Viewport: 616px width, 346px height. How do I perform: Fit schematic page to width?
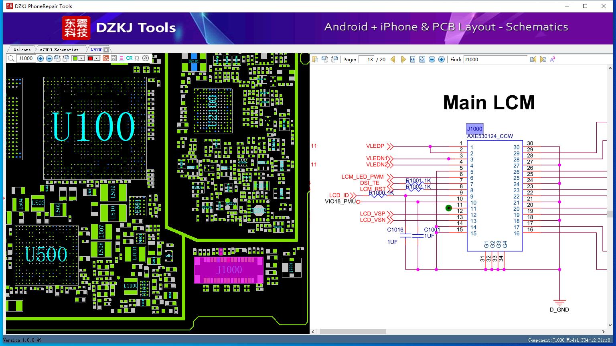coord(413,59)
